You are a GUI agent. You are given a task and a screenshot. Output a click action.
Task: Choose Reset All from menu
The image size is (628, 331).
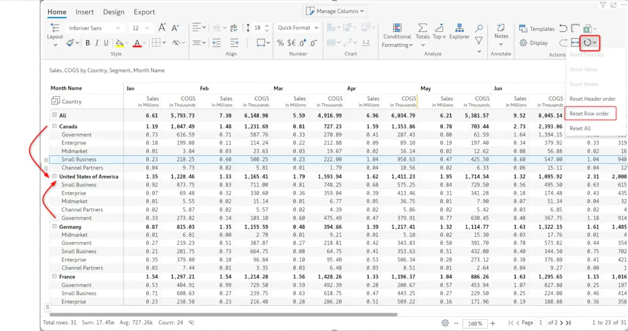point(580,128)
